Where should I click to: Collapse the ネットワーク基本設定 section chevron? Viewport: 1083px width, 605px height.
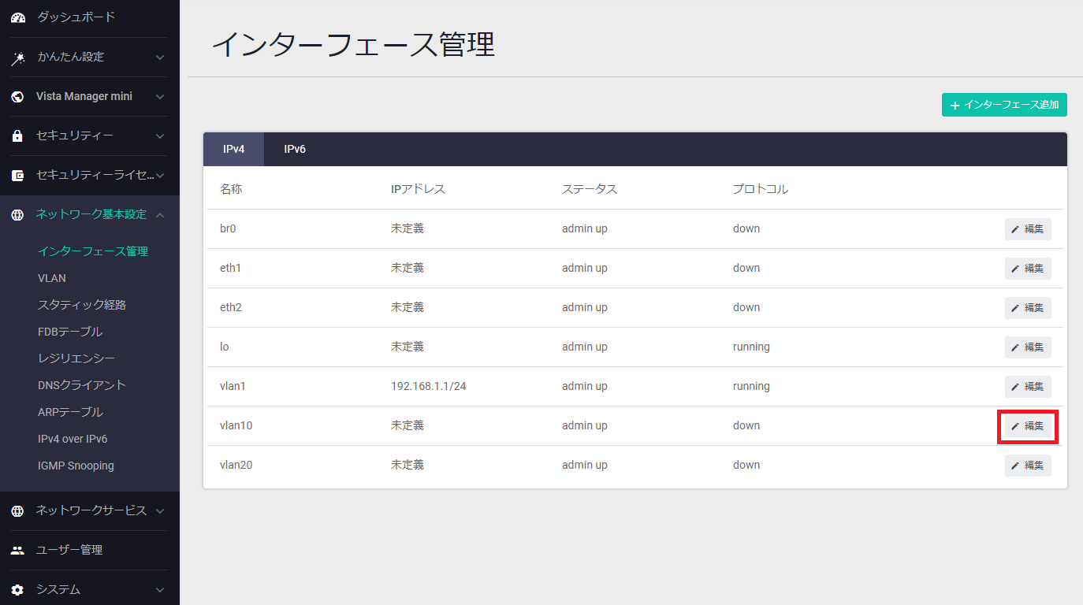160,214
